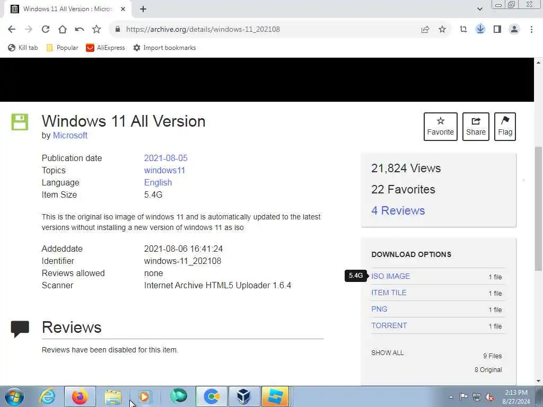This screenshot has width=543, height=407.
Task: Download the PNG file
Action: click(x=379, y=309)
